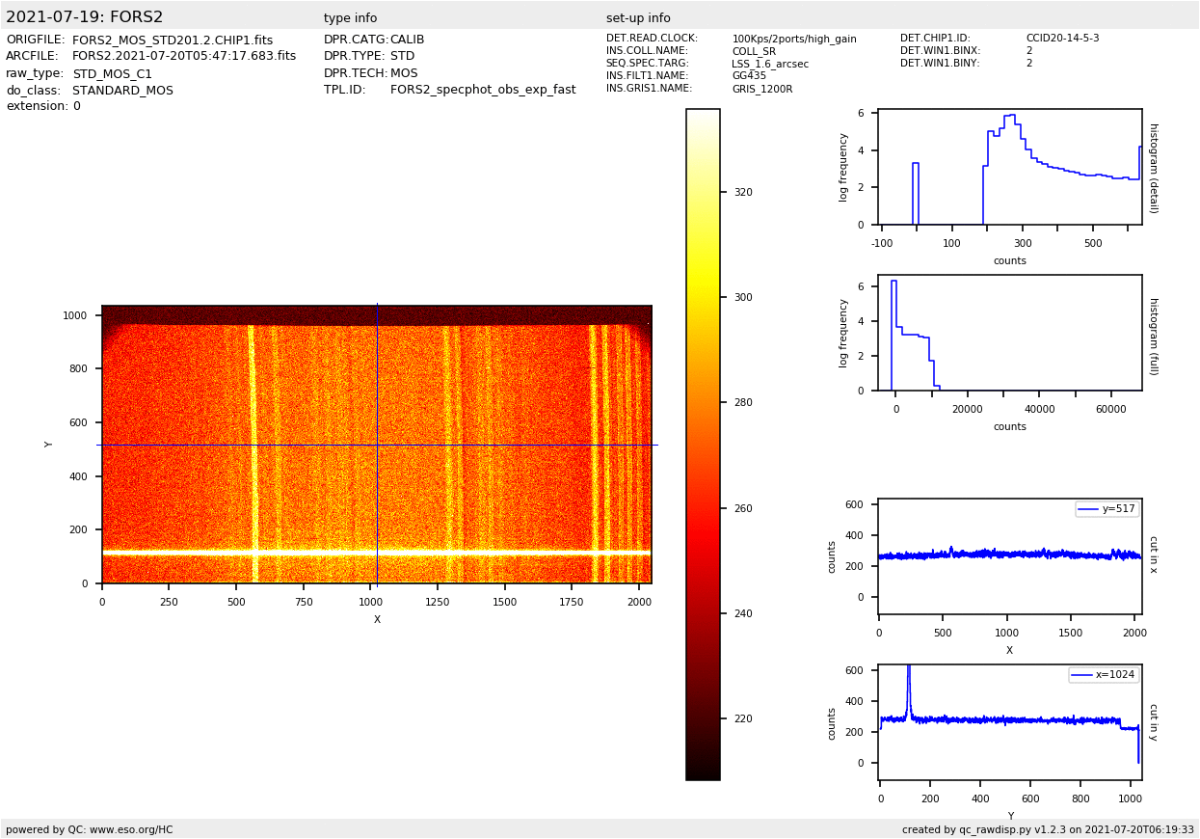Viewport: 1200px width, 839px height.
Task: Click the 300 tick label on colorbar
Action: (743, 298)
